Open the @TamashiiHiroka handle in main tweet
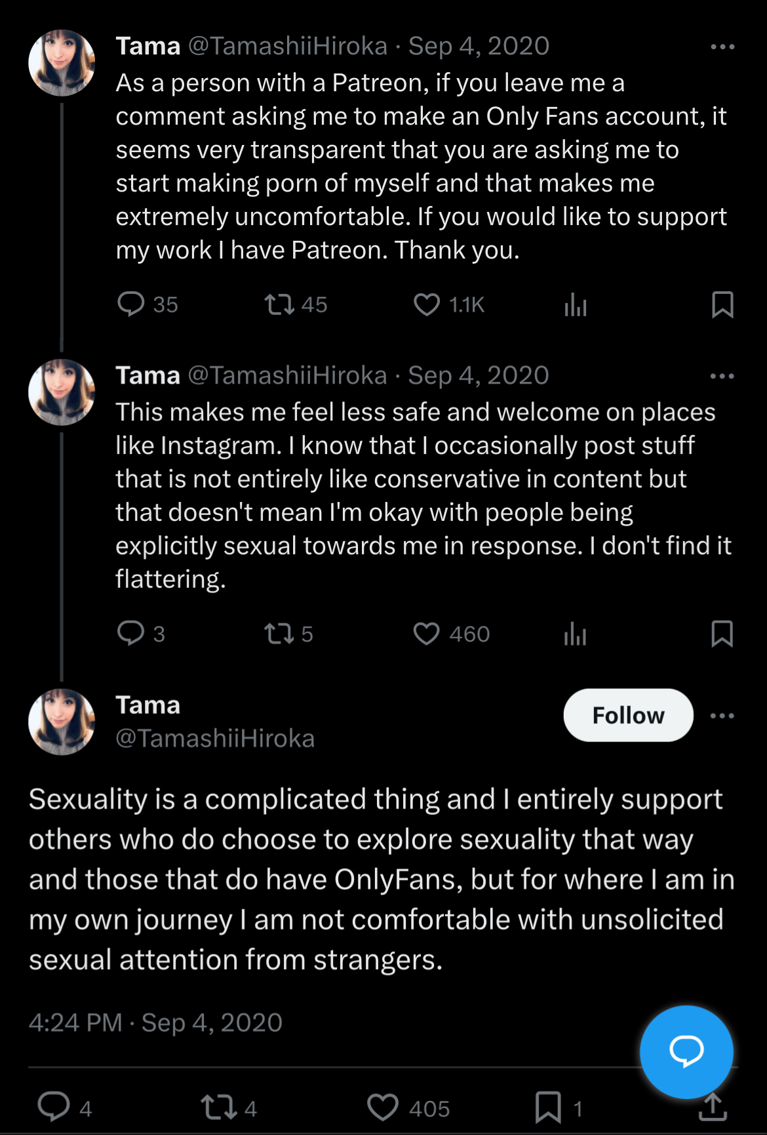 (215, 739)
